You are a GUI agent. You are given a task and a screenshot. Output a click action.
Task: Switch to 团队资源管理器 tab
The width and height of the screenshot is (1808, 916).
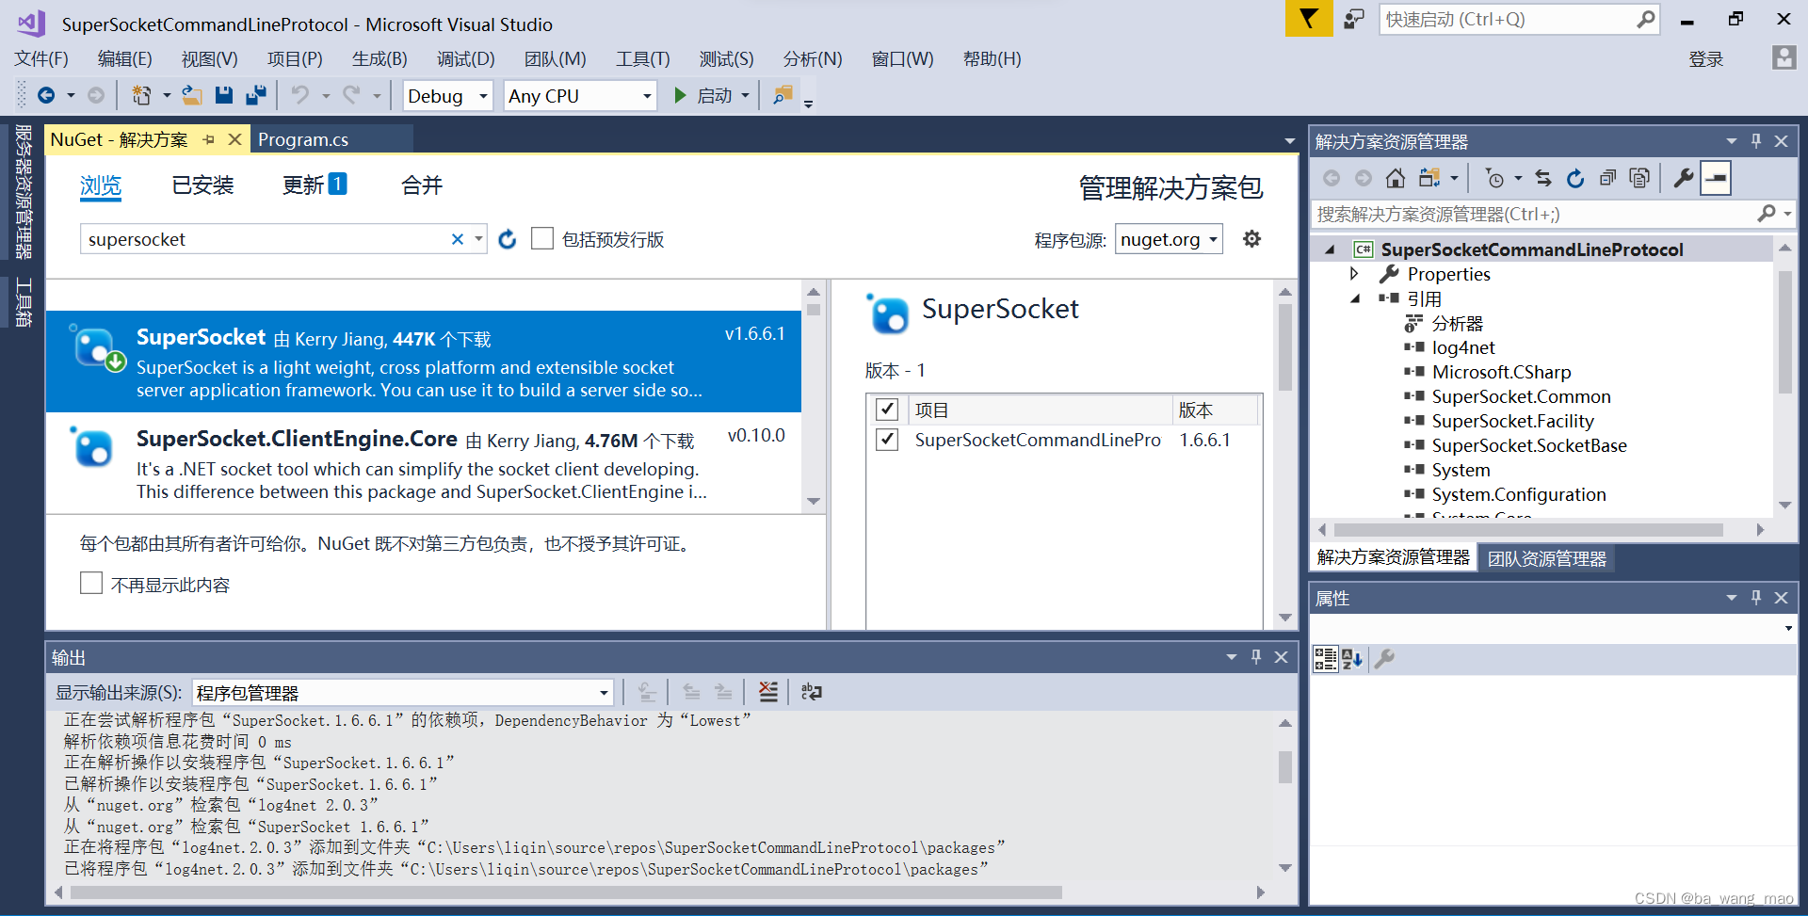(x=1547, y=558)
